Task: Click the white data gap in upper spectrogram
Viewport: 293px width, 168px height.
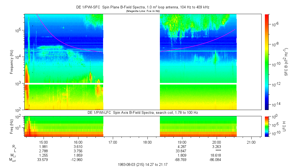Action: (131, 62)
